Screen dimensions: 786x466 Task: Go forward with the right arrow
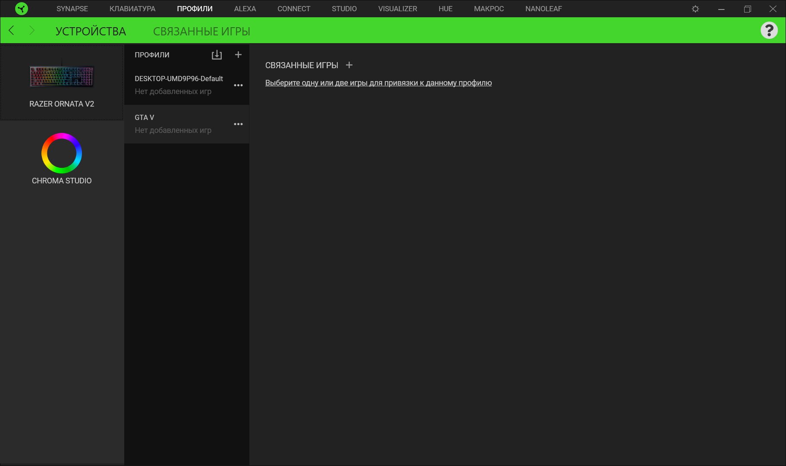coord(32,30)
